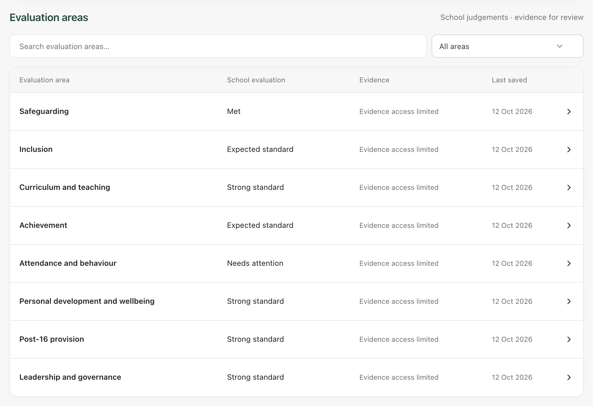Select the Safeguarding area name
The image size is (593, 406).
(x=44, y=112)
